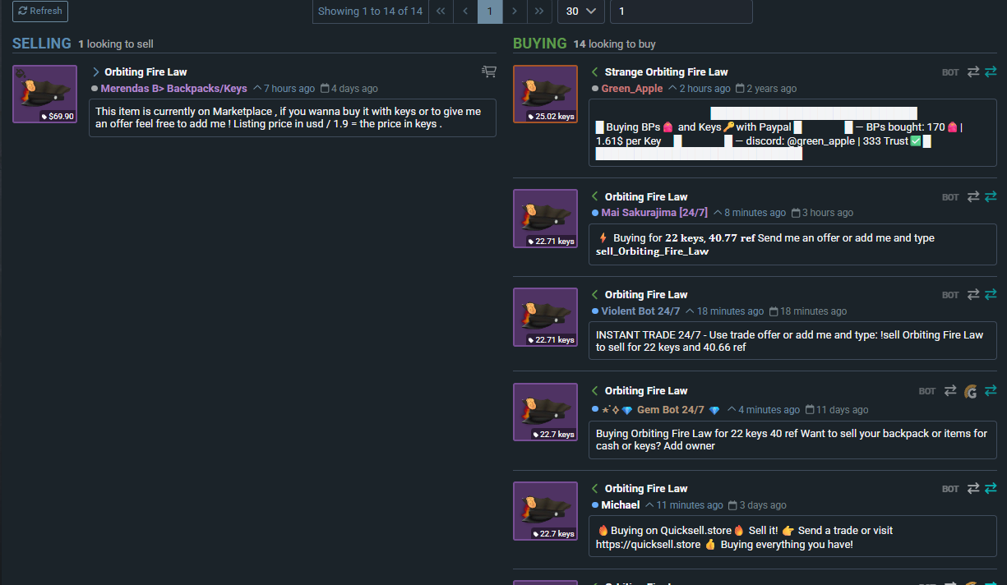Click the sell-listing arrow beside Merendas's Orbiting Fire Law
The image size is (1007, 585).
pos(95,72)
